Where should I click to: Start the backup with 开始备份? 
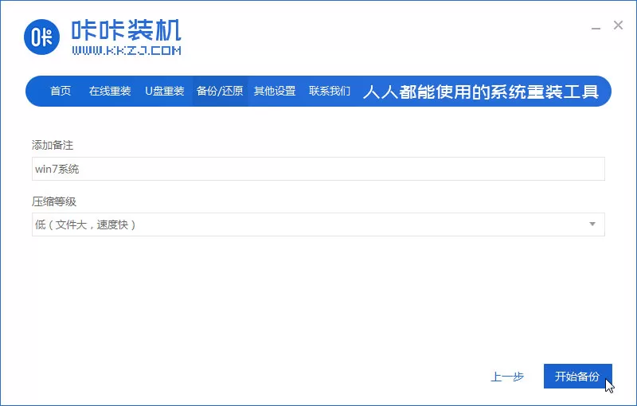[x=578, y=377]
